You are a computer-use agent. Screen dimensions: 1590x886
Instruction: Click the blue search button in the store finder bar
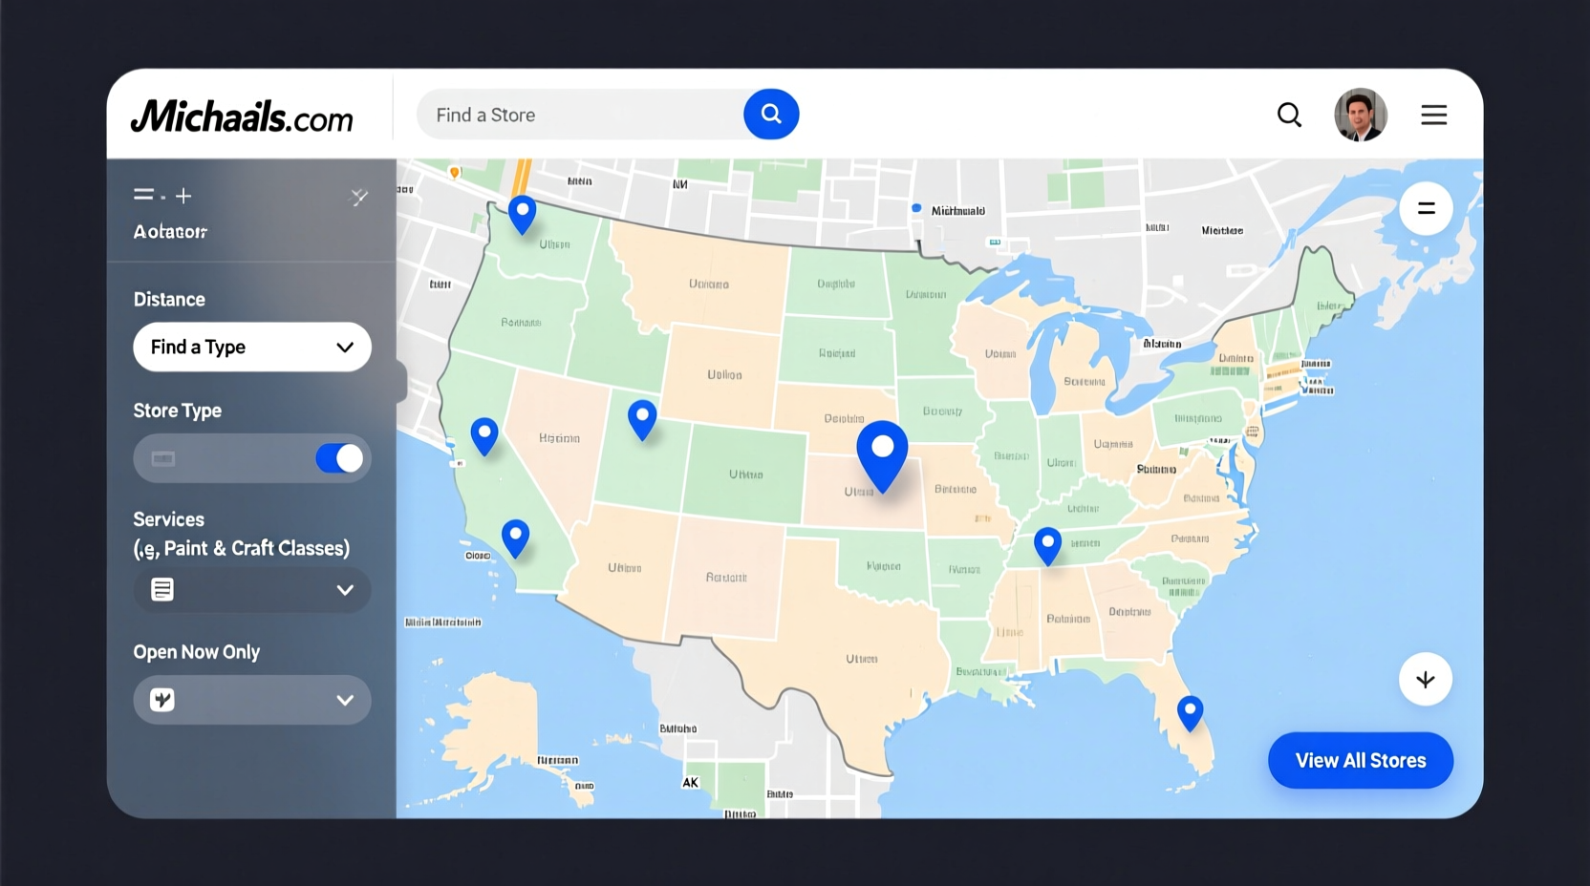[x=770, y=114]
